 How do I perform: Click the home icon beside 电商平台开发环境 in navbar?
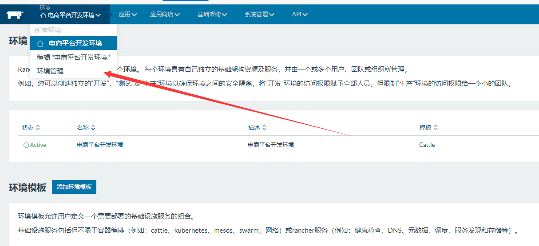click(43, 15)
